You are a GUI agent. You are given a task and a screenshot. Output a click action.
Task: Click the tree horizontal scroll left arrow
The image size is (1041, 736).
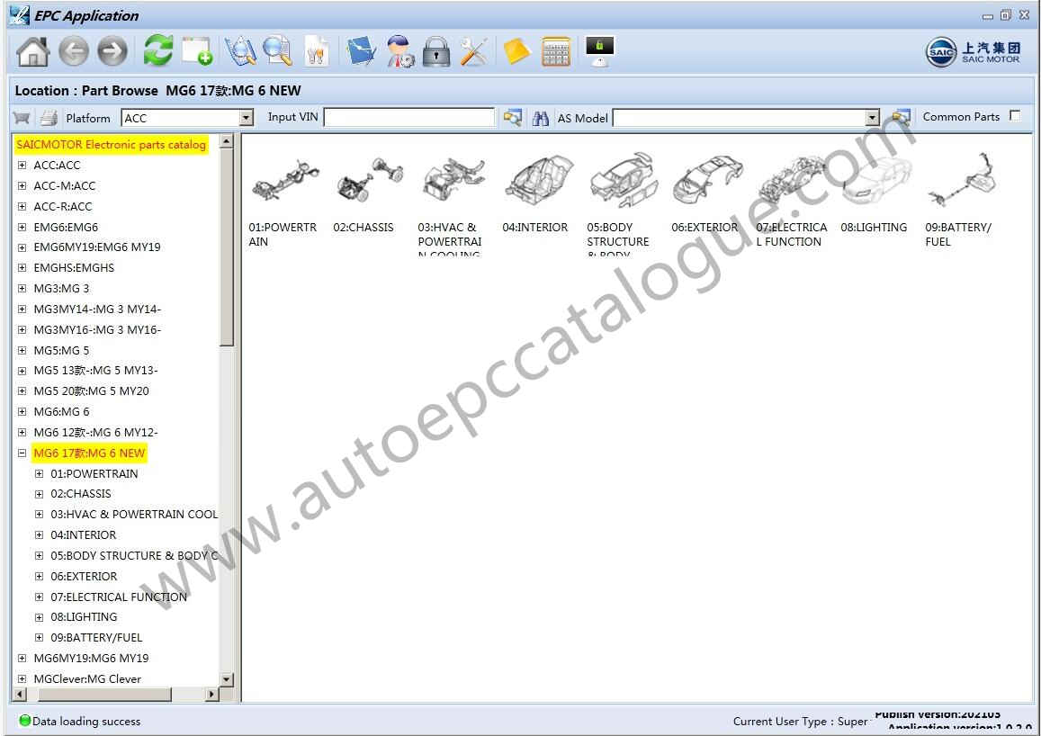[x=19, y=695]
